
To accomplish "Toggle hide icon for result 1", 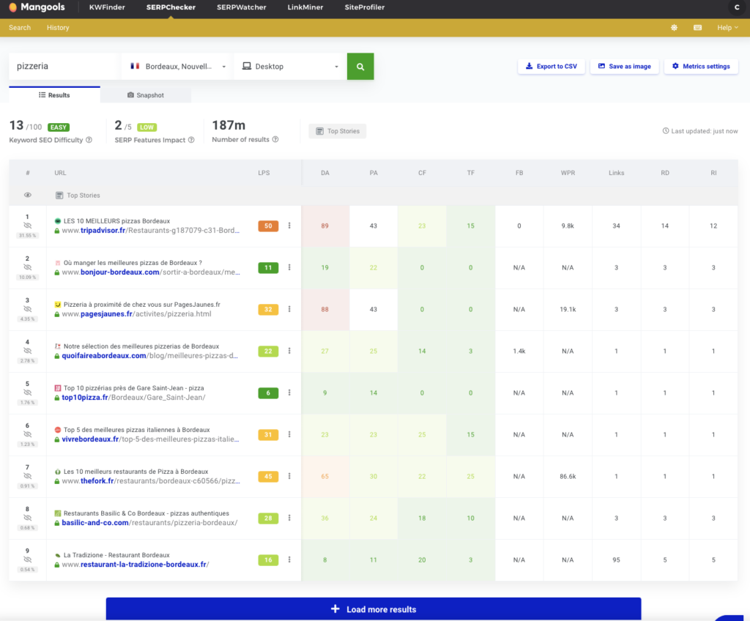I will click(27, 226).
